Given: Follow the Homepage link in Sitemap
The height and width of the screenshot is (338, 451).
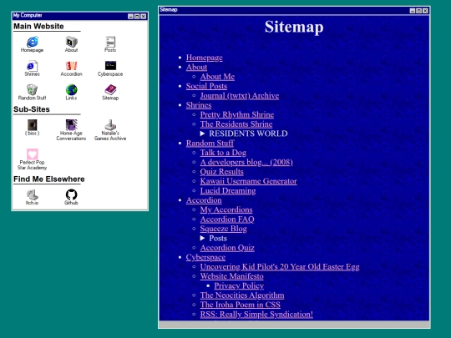Looking at the screenshot, I should (205, 58).
